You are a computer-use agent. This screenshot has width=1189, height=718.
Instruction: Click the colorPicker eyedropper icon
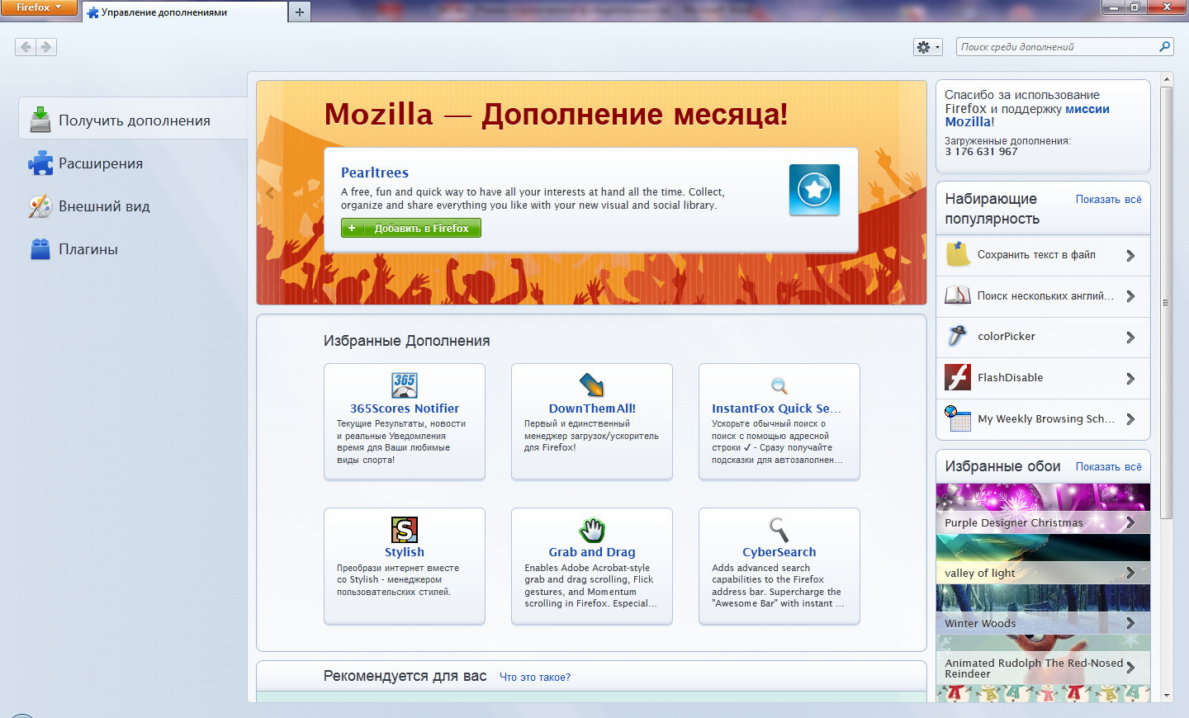pyautogui.click(x=958, y=336)
